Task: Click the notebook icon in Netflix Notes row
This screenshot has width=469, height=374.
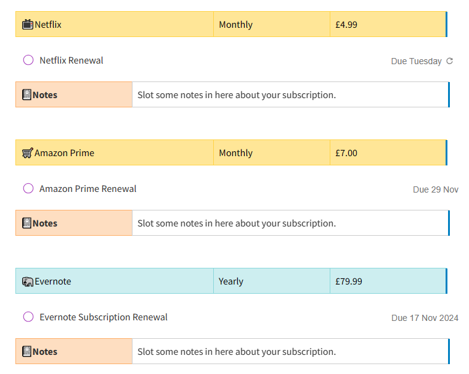Action: [27, 94]
